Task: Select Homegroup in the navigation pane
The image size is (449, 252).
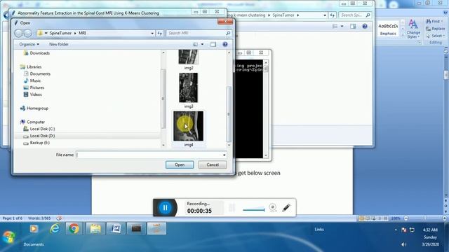Action: pos(37,108)
